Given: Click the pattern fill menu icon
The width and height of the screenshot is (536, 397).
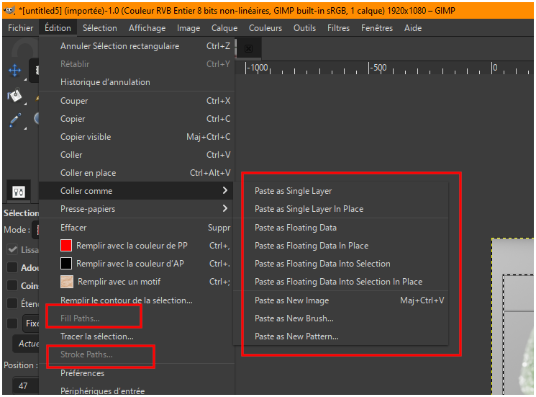Looking at the screenshot, I should pos(66,282).
